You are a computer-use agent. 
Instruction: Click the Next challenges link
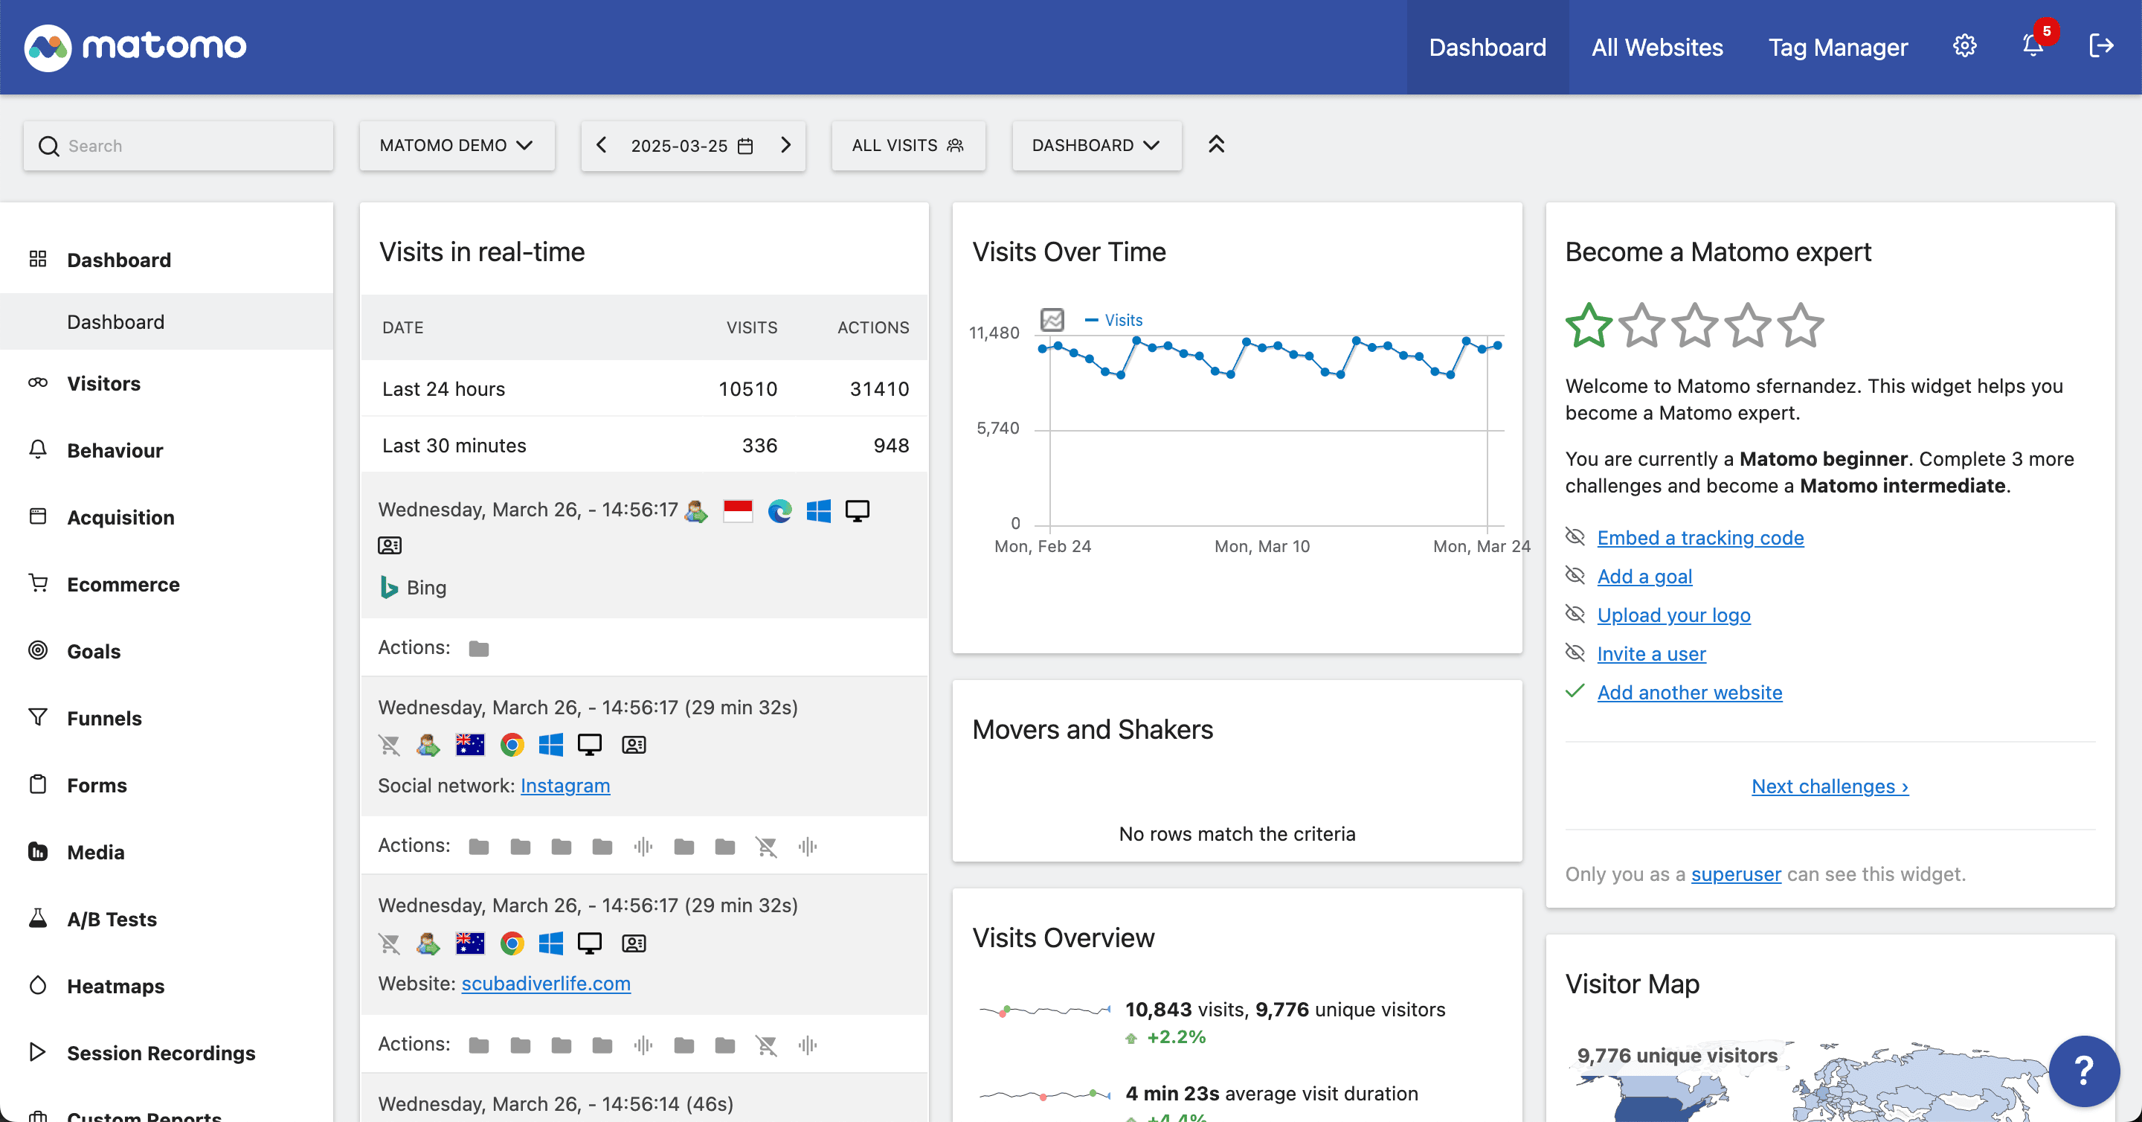pos(1830,786)
